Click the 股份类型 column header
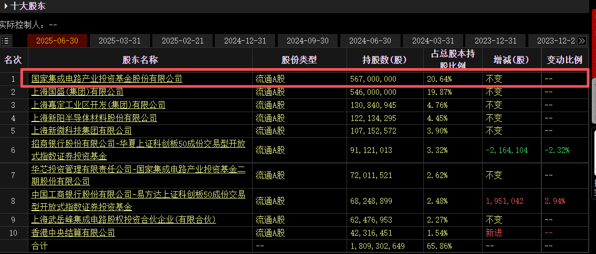596x254 pixels. pyautogui.click(x=299, y=60)
